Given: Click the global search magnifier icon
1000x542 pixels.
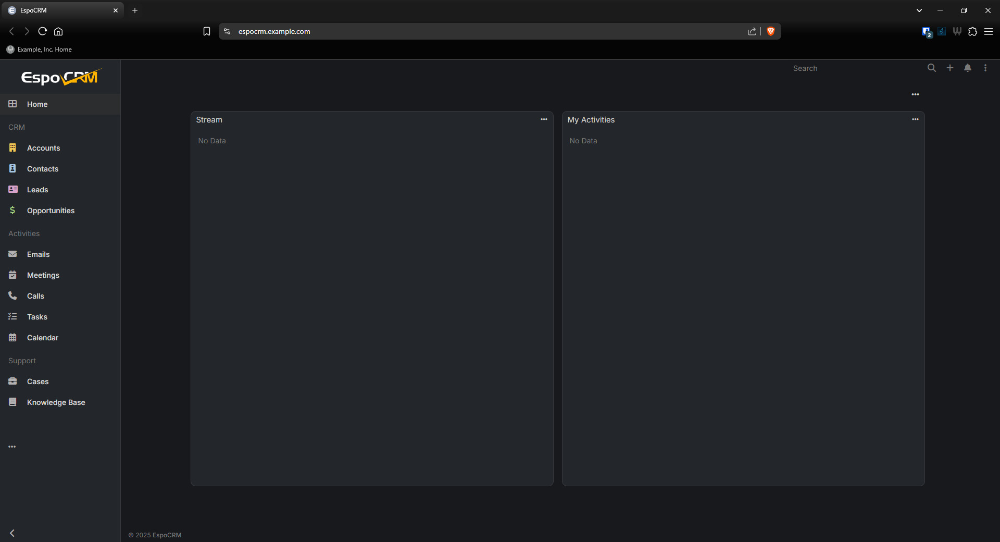Looking at the screenshot, I should tap(932, 68).
